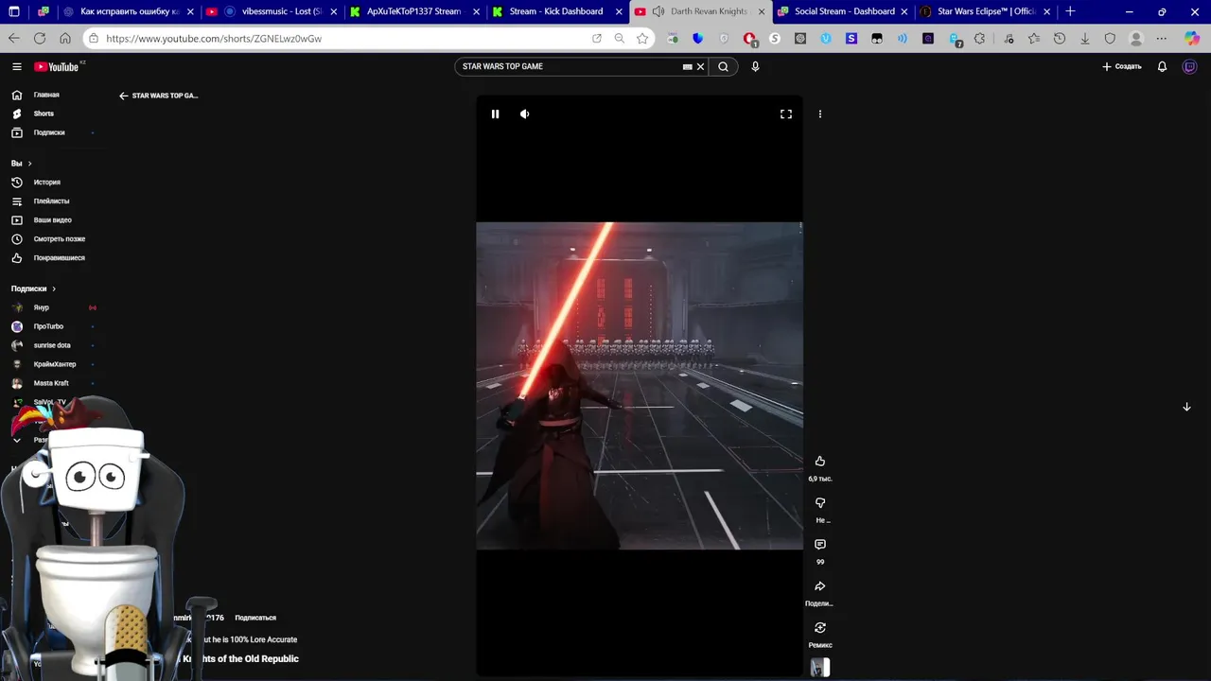The width and height of the screenshot is (1211, 681).
Task: Subscribe with the Подписаться button
Action: (x=255, y=618)
